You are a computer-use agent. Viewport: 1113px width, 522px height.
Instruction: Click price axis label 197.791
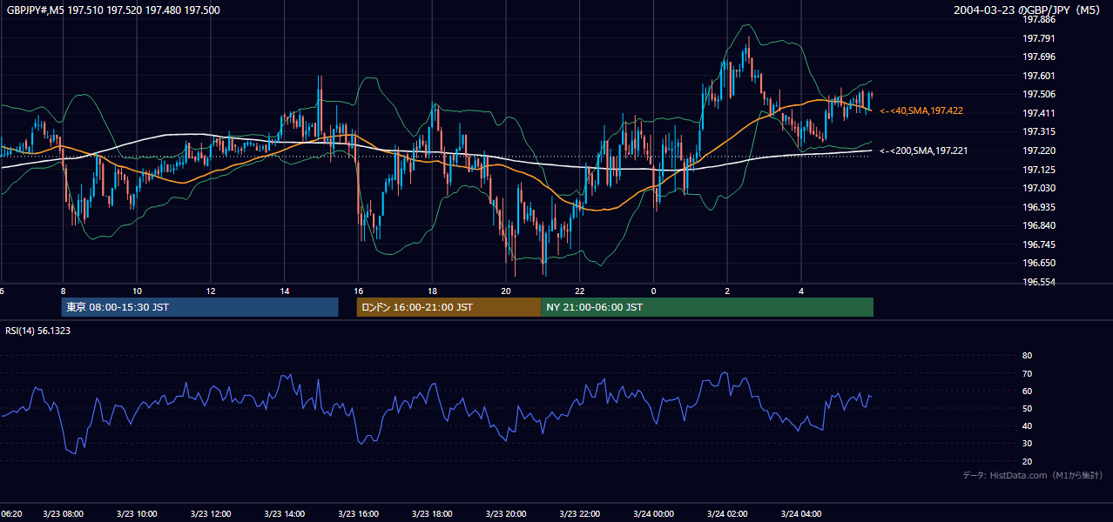[x=1039, y=38]
